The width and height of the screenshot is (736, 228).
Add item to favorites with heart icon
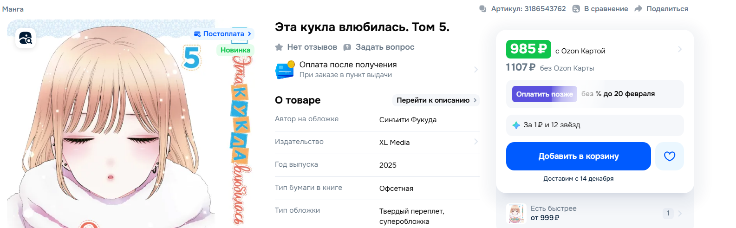(x=669, y=156)
